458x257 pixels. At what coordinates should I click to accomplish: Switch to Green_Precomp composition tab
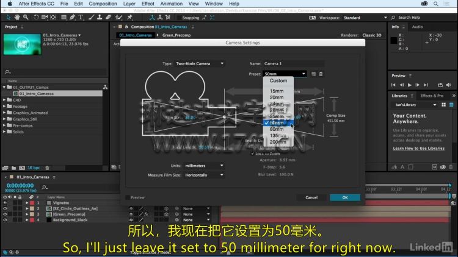click(x=176, y=35)
